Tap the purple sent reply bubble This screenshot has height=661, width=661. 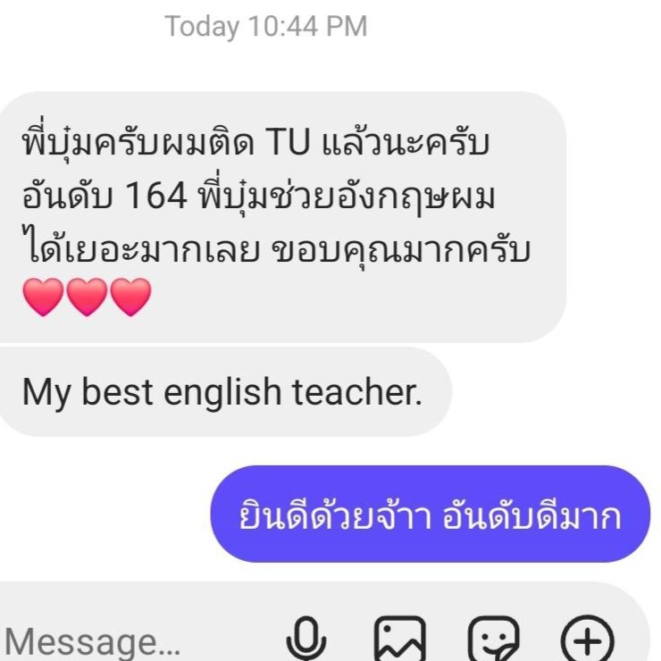click(x=431, y=514)
